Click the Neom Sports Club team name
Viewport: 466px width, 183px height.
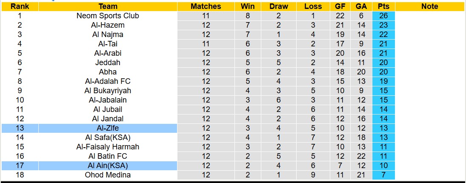[x=108, y=16]
